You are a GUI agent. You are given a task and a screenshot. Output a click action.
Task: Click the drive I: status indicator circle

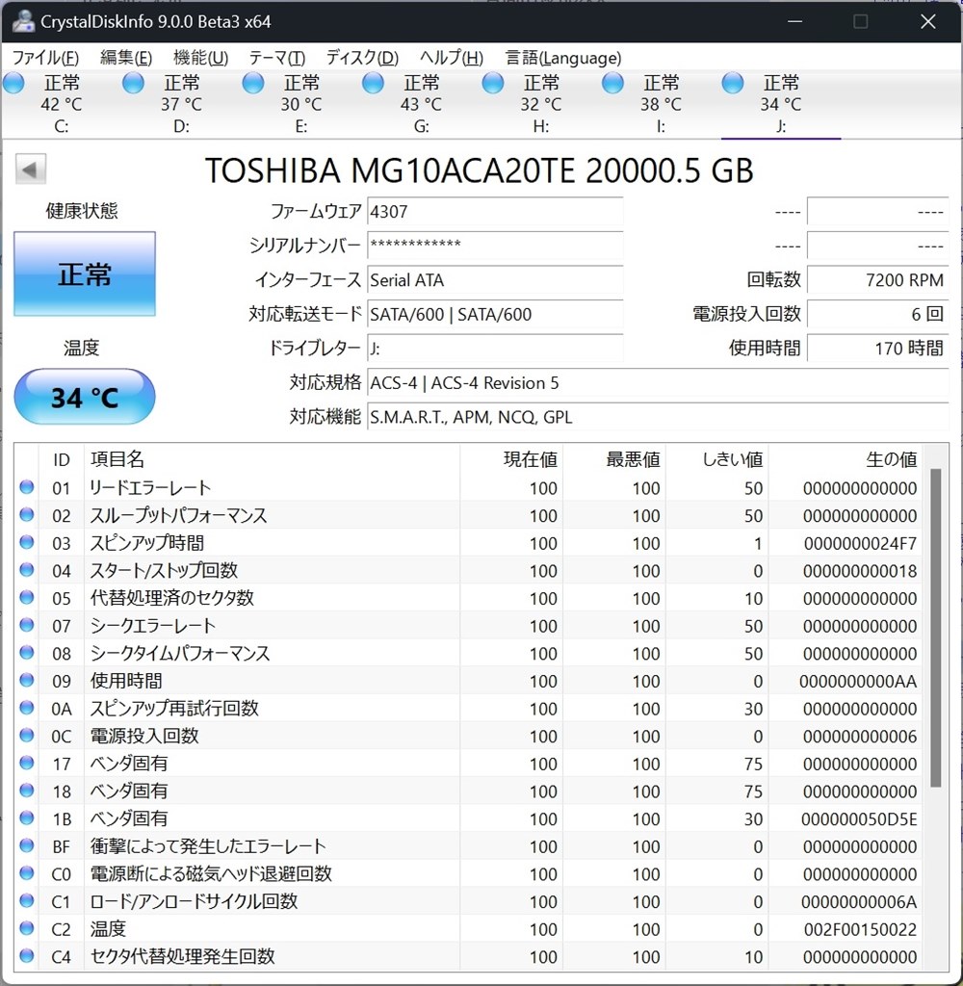pos(612,84)
